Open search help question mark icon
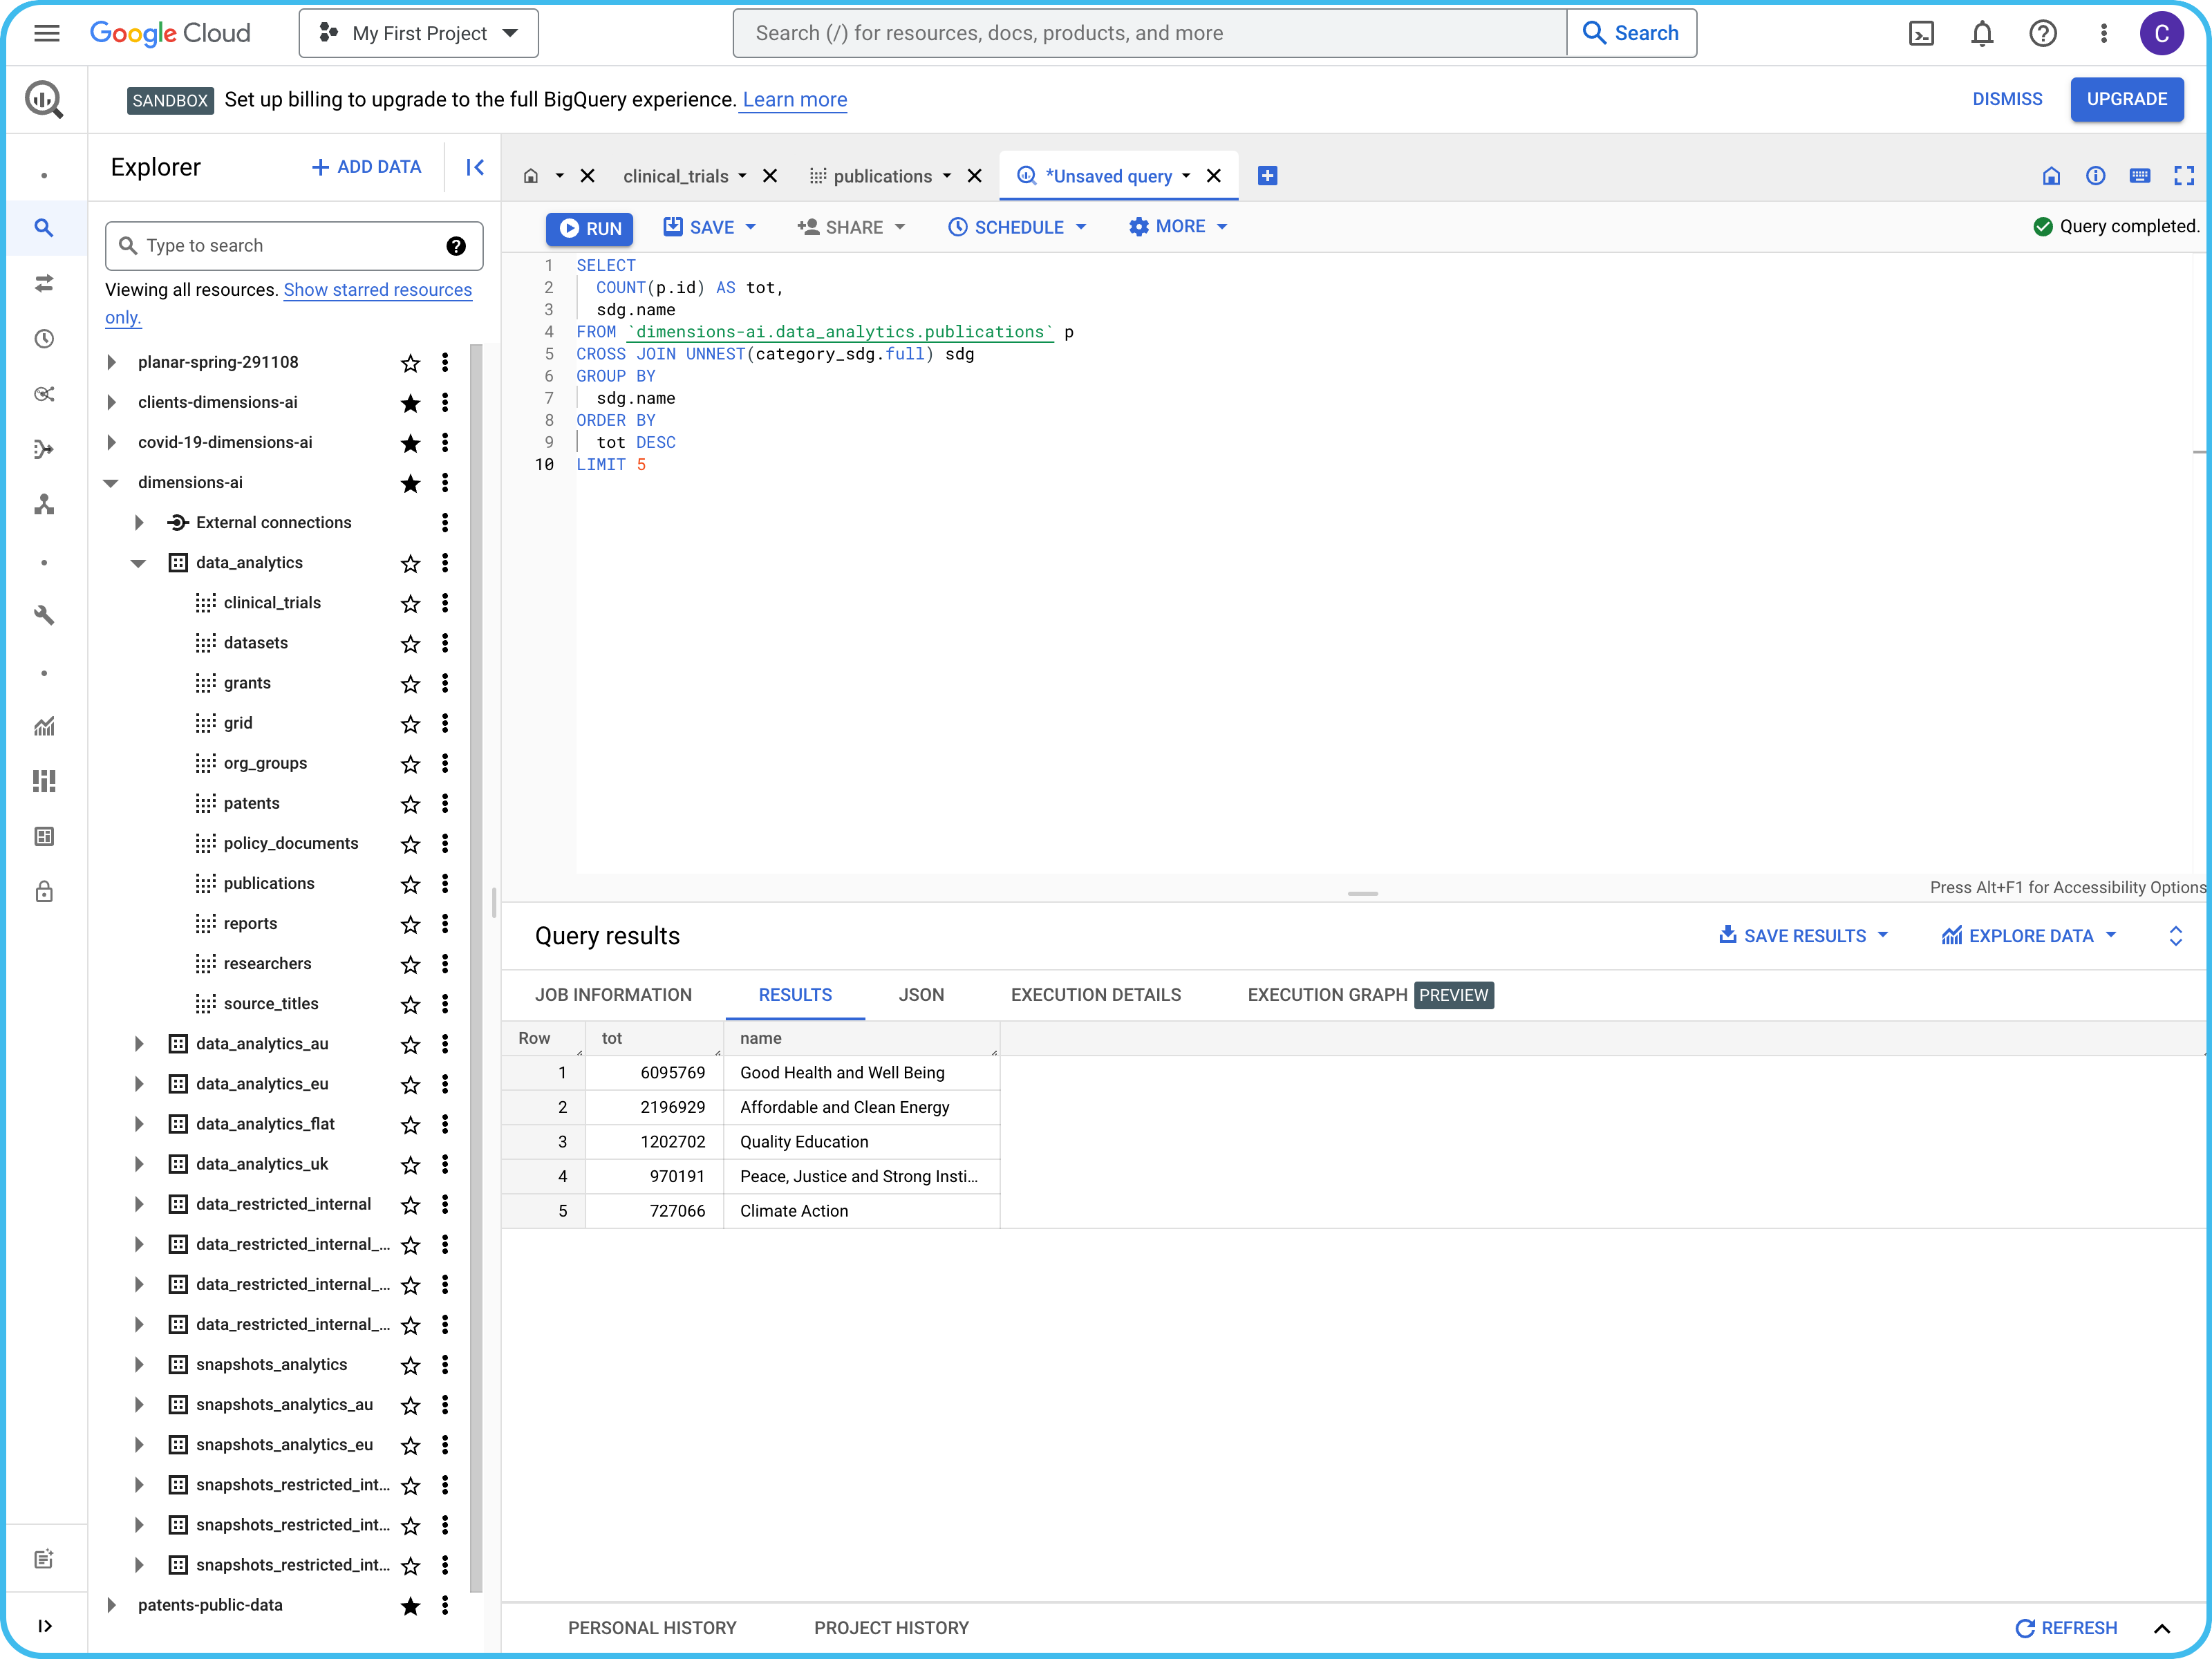This screenshot has width=2212, height=1659. click(456, 246)
